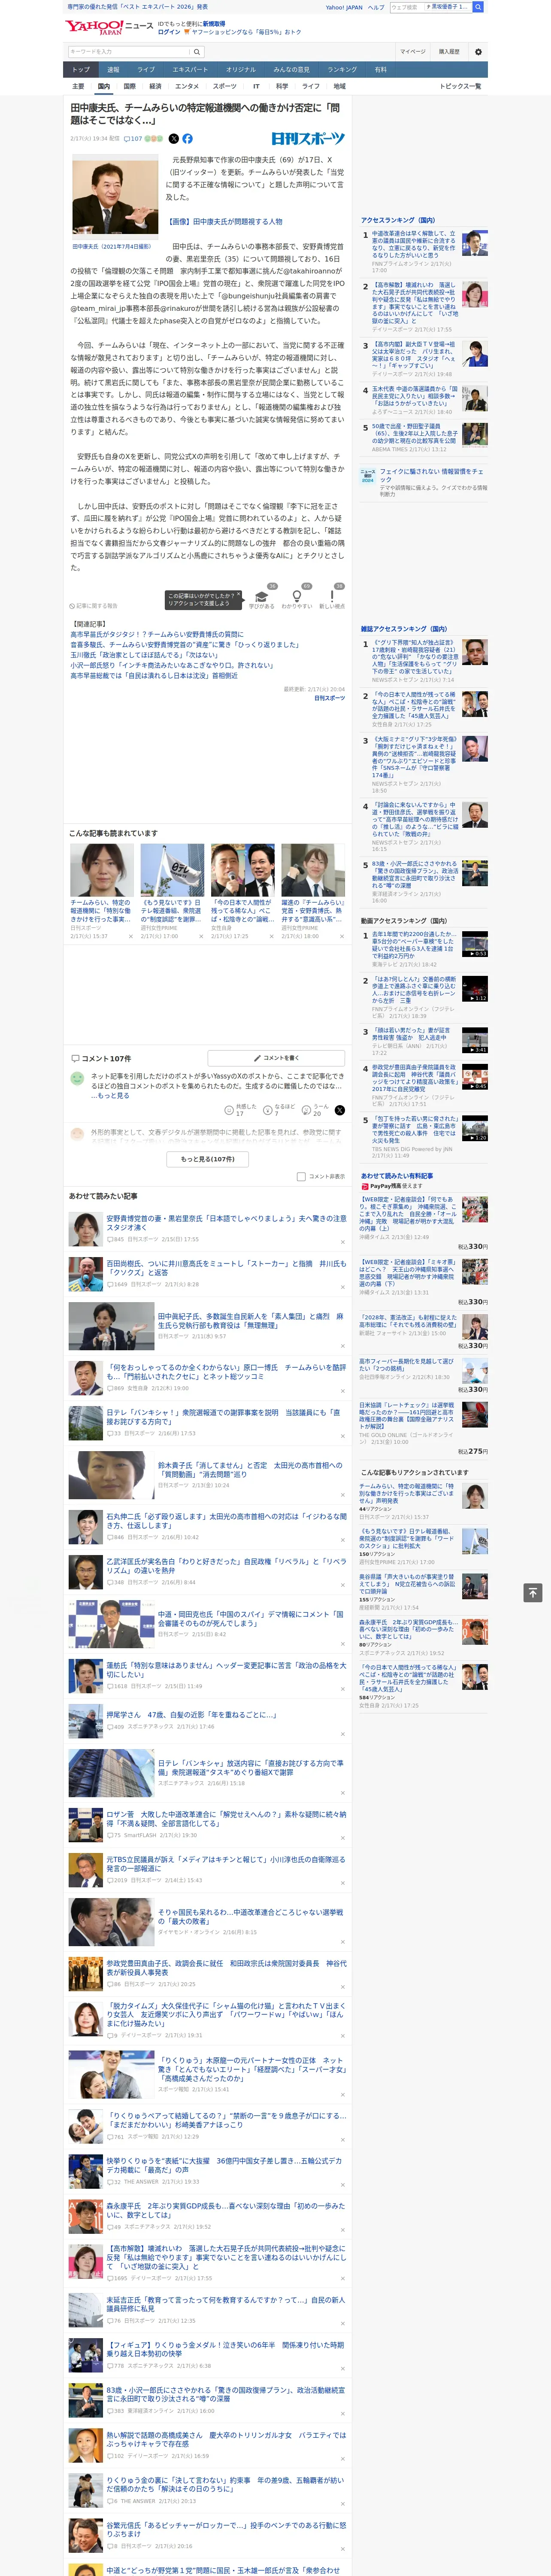Select the 地域 category
This screenshot has height=2576, width=551.
pos(340,86)
